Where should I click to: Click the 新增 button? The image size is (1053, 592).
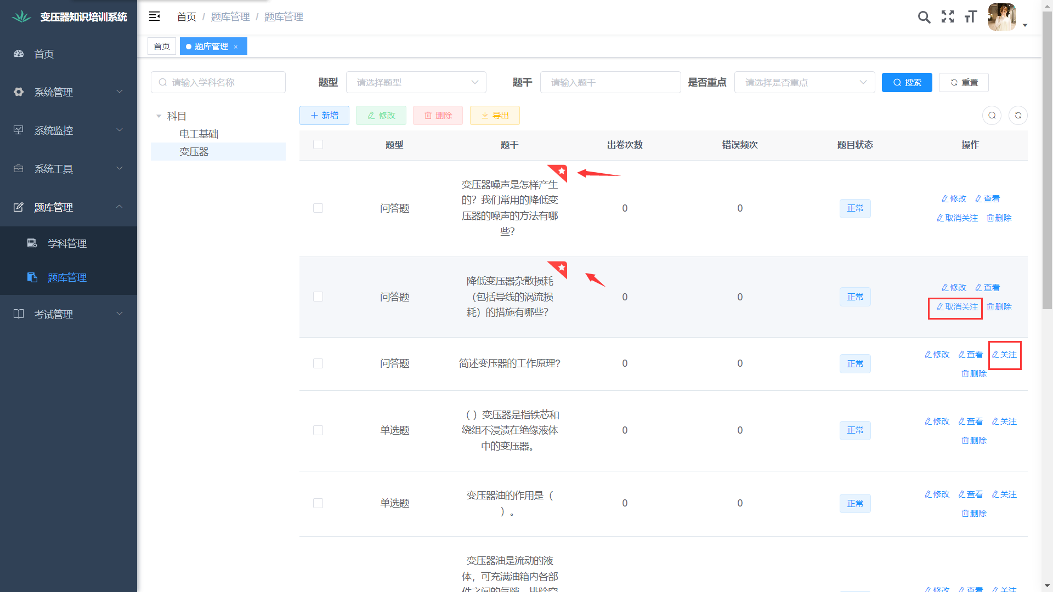click(324, 115)
